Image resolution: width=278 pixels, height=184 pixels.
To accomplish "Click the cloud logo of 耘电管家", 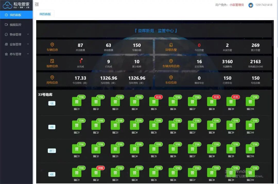I will (x=7, y=5).
